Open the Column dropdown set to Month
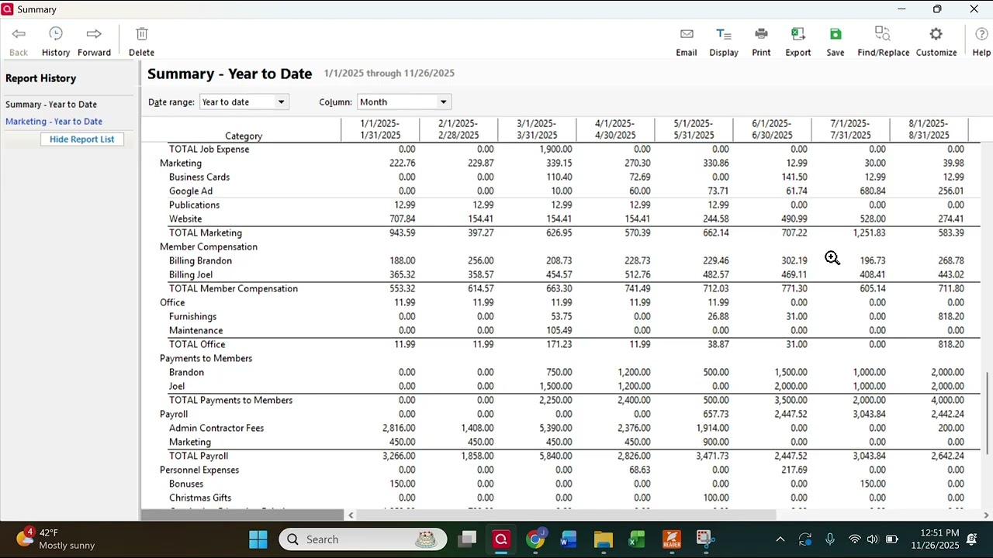Viewport: 993px width, 558px height. pos(403,102)
